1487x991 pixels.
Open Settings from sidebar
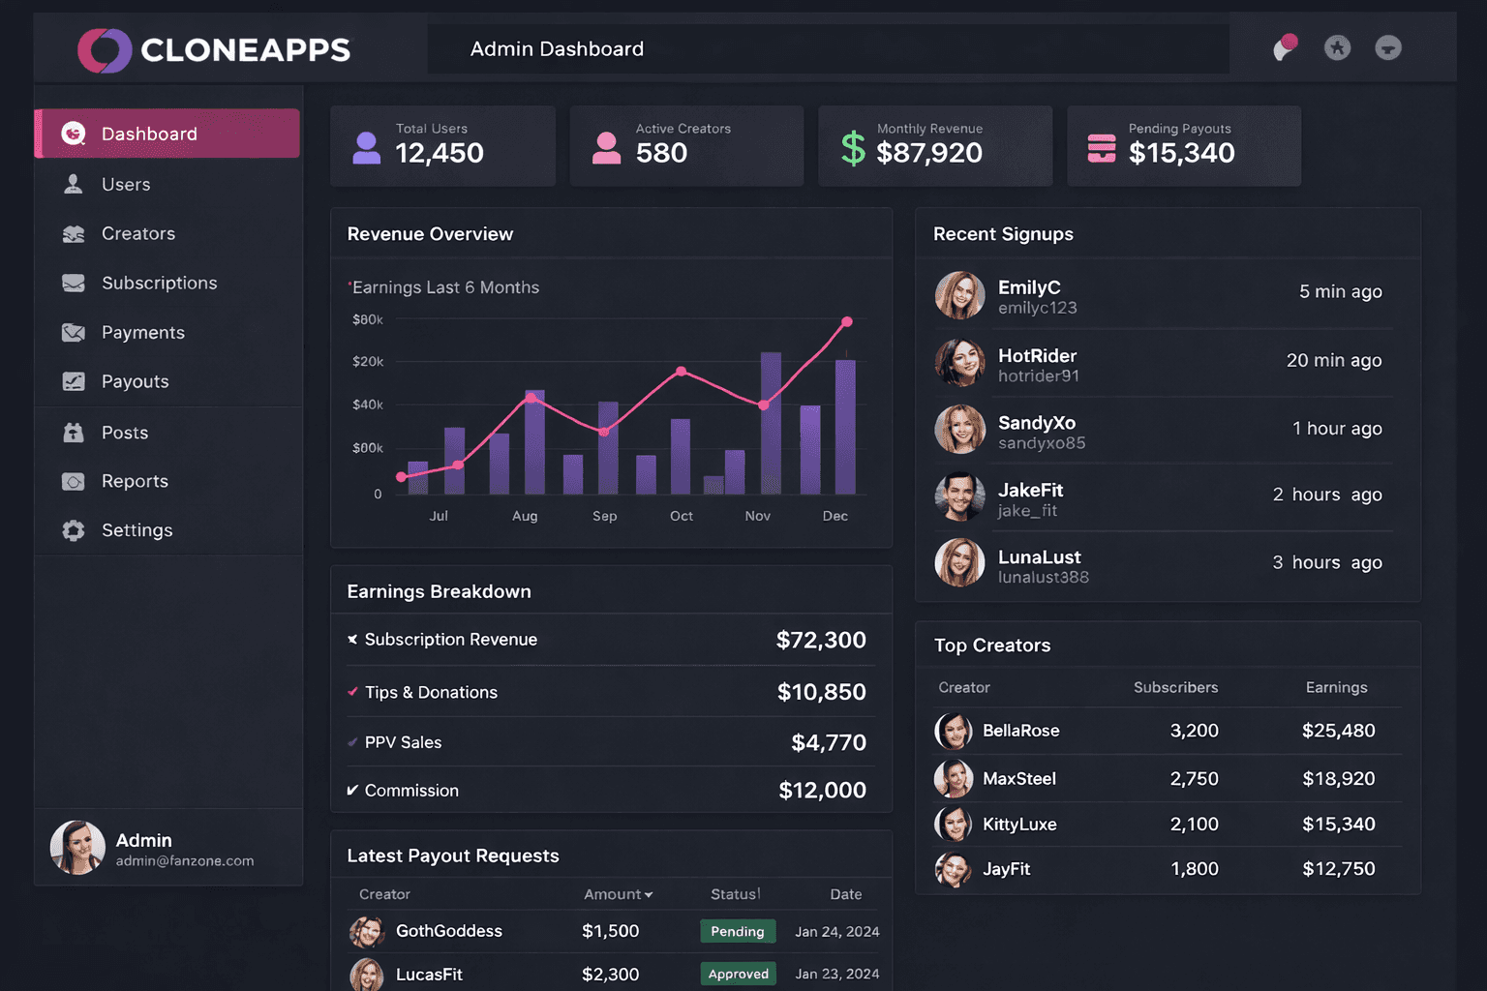pyautogui.click(x=167, y=530)
